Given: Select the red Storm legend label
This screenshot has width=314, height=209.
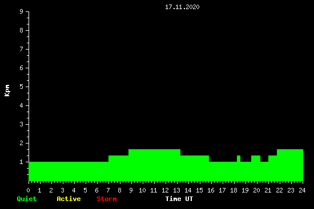Looking at the screenshot, I should click(x=107, y=199).
